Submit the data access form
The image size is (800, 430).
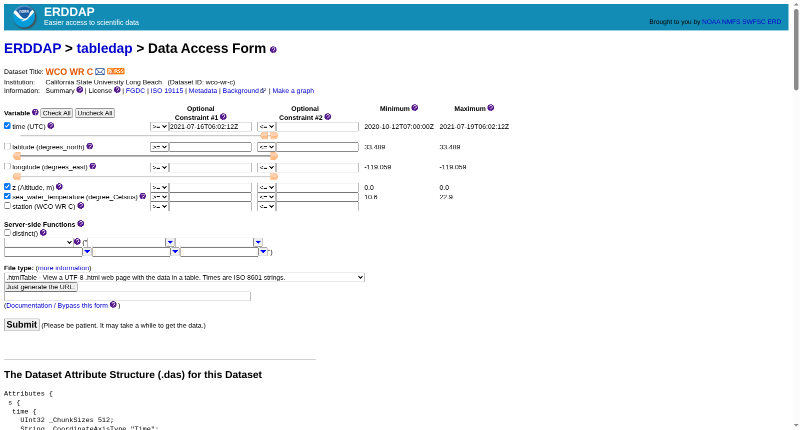pyautogui.click(x=21, y=325)
